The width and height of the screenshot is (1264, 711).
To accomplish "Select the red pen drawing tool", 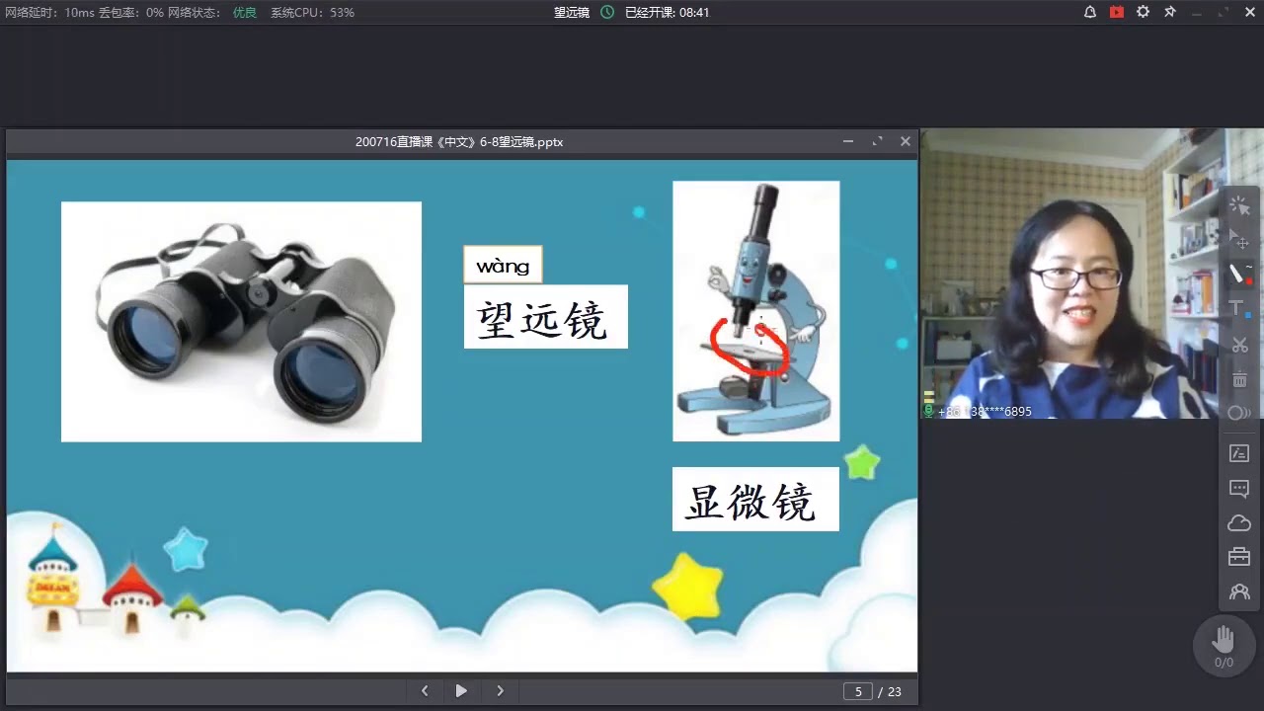I will [x=1239, y=274].
